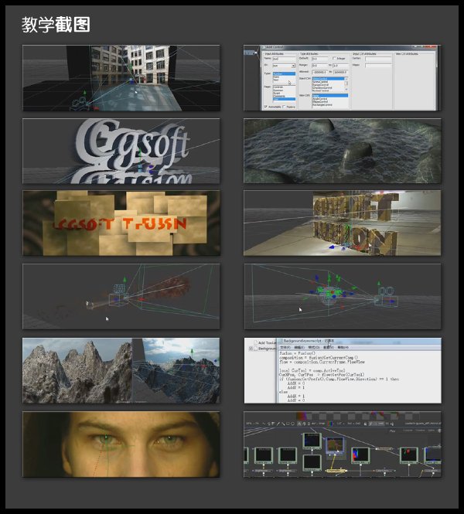
Task: Expand the Background tree item
Action: [x=251, y=349]
